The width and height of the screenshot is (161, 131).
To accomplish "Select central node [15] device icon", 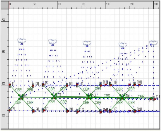I will point(88,97).
